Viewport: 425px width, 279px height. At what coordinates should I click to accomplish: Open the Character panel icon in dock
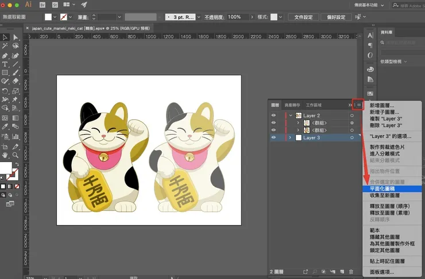[x=370, y=36]
